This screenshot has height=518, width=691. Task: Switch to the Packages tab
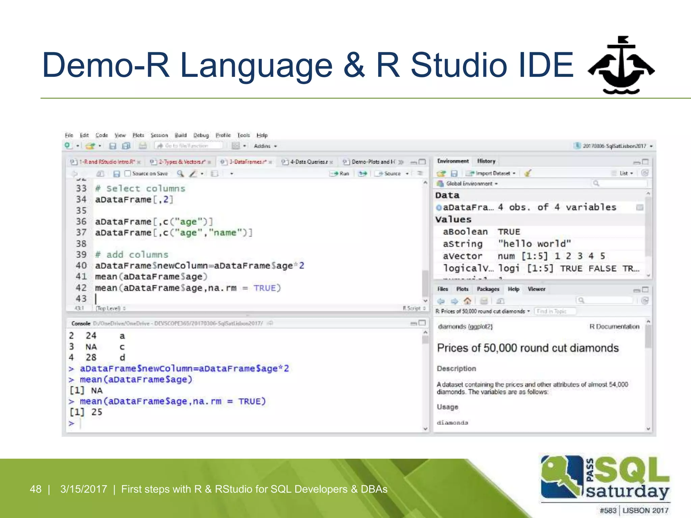(x=488, y=289)
